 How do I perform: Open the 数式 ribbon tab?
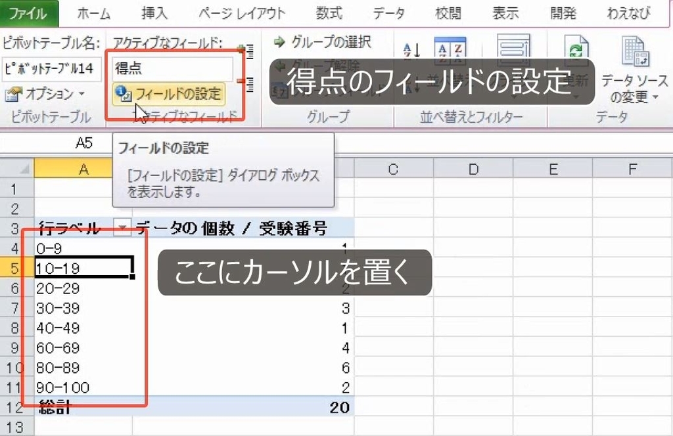click(x=329, y=13)
